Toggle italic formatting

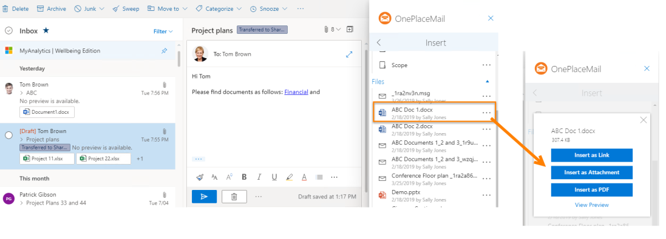coord(259,177)
